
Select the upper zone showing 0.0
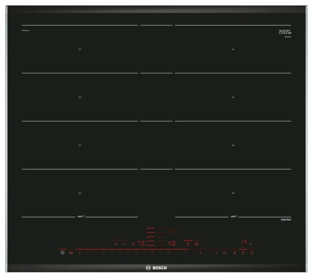click(x=172, y=230)
